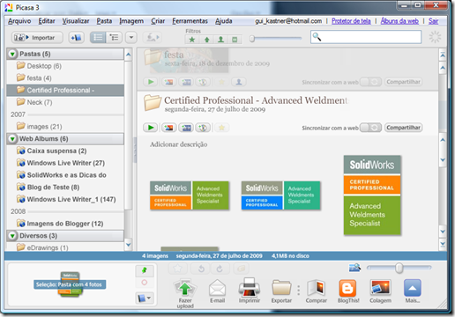
Task: Click the Fazer upload green arrow icon
Action: [184, 288]
